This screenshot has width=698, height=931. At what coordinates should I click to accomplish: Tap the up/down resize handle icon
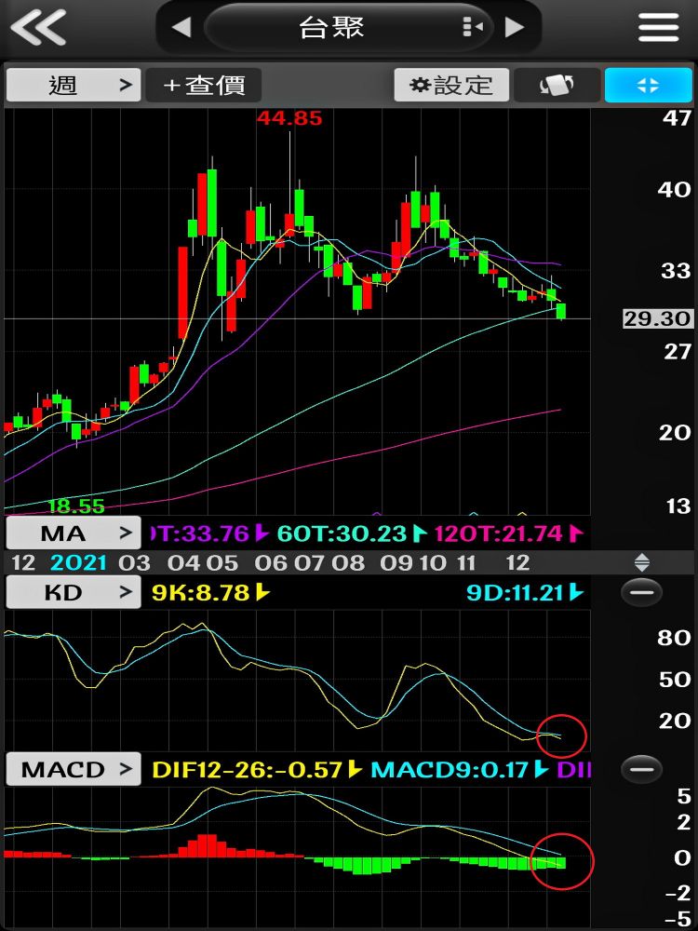pyautogui.click(x=642, y=562)
